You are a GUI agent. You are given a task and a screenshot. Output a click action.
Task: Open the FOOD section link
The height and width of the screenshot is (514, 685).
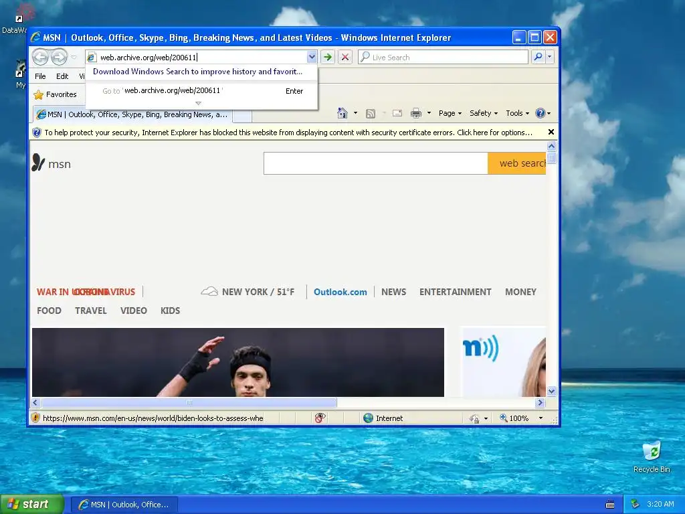tap(49, 311)
